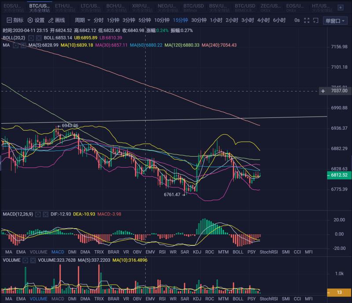Click the UB:6895.89 band value

[86, 38]
